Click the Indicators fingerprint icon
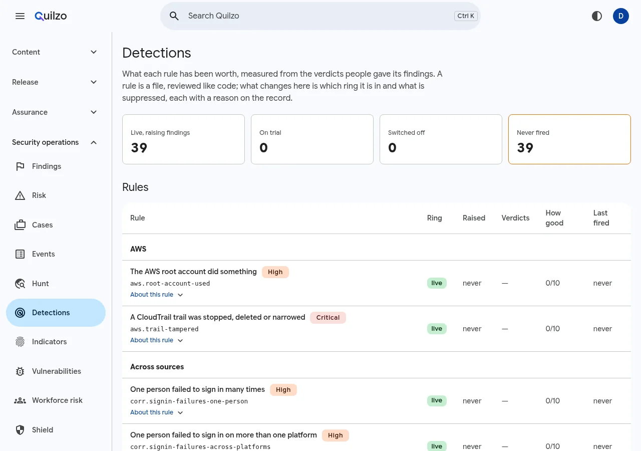The height and width of the screenshot is (451, 641). (20, 342)
